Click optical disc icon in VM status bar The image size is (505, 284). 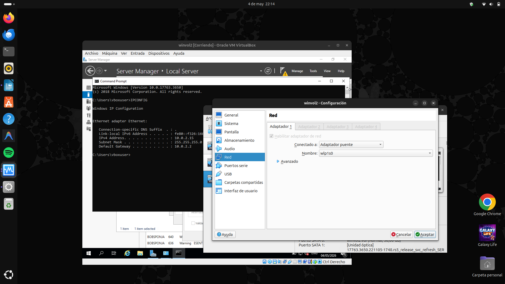tap(270, 262)
